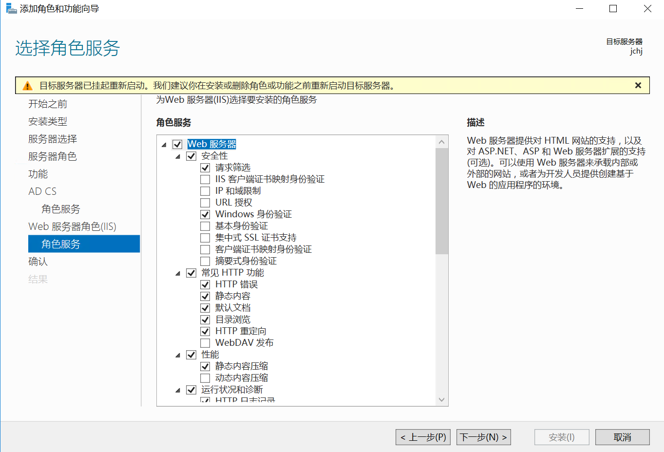Check the 基本身份验证 checkbox
The image size is (664, 452).
point(205,226)
